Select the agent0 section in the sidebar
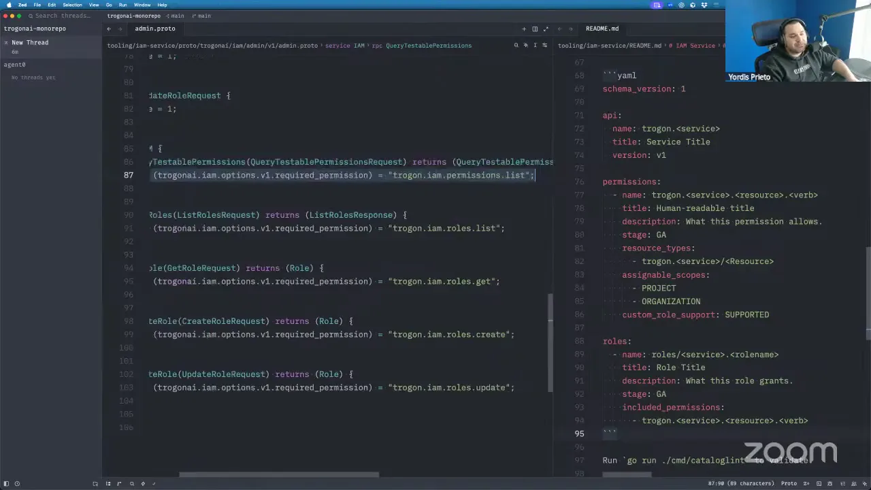 click(14, 65)
